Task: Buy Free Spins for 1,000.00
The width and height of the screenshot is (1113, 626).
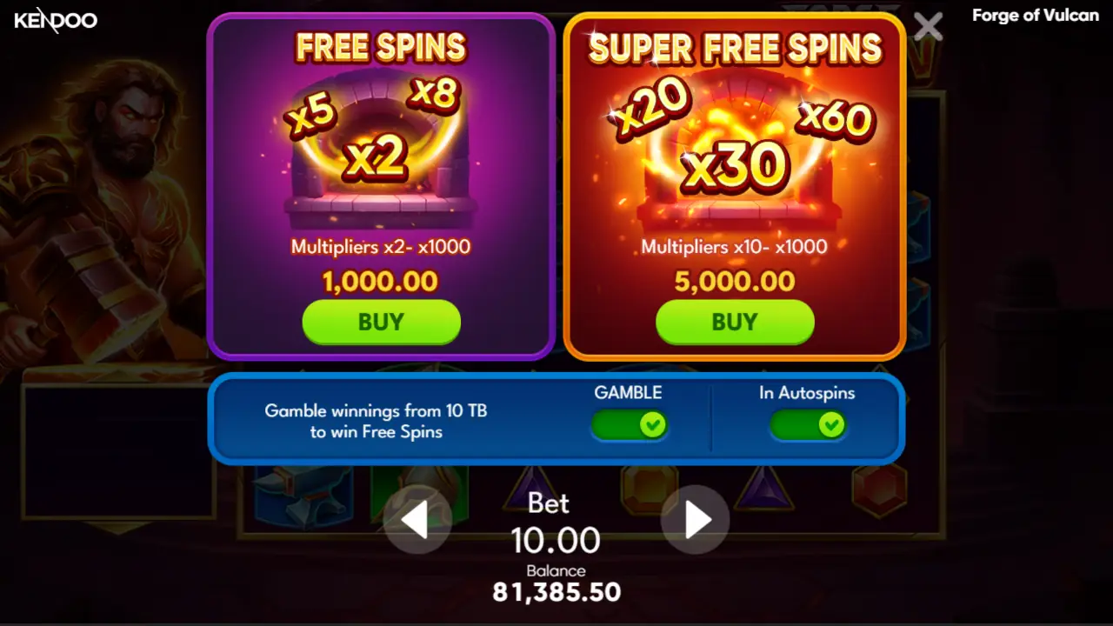Action: (381, 322)
